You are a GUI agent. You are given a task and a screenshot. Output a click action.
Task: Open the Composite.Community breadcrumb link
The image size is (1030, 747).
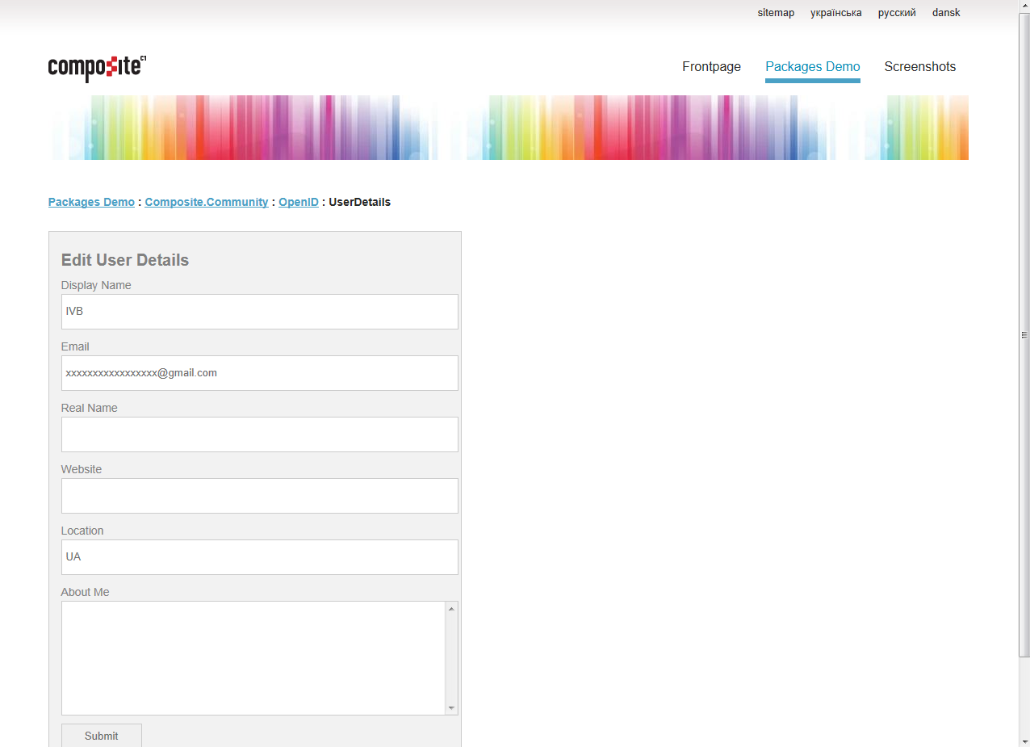coord(206,202)
